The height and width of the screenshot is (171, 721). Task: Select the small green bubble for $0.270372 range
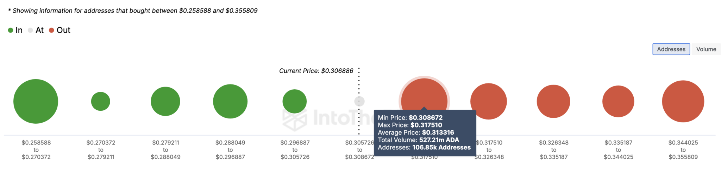(101, 101)
